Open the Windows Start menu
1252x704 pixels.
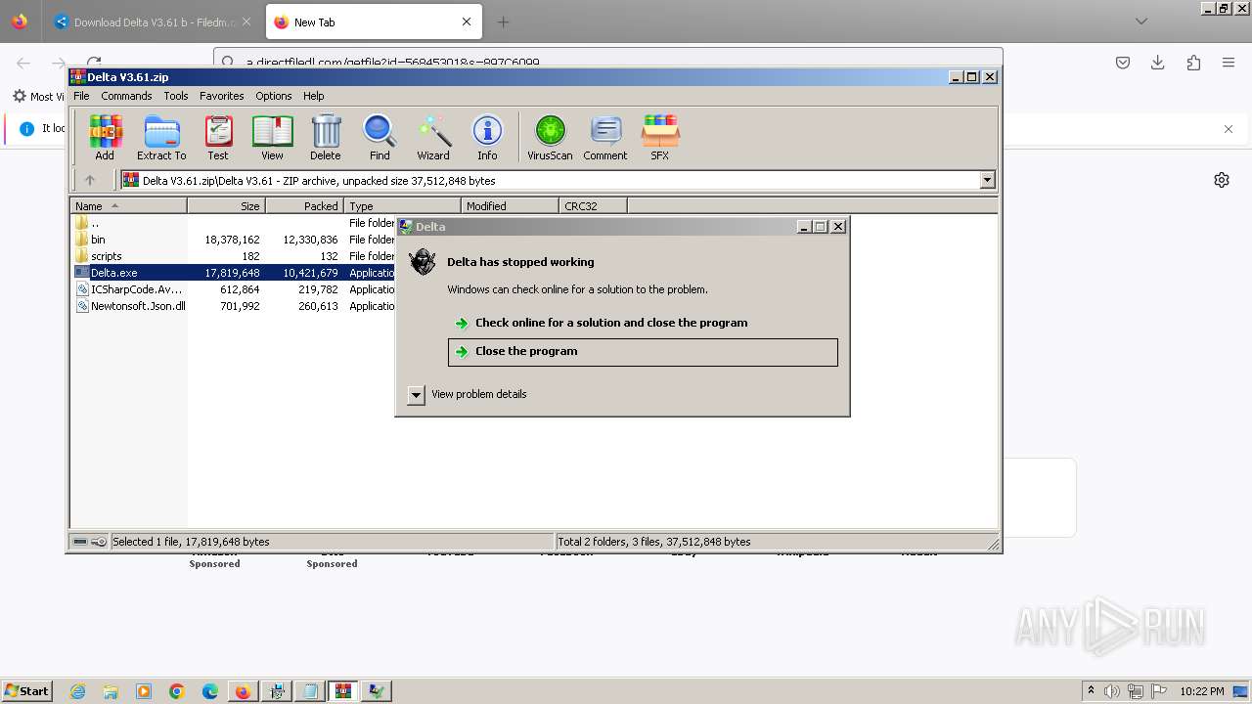26,691
